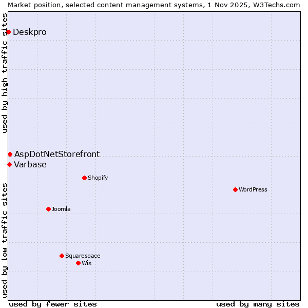Select the Varbase red data point
The image size is (308, 308).
click(x=9, y=164)
